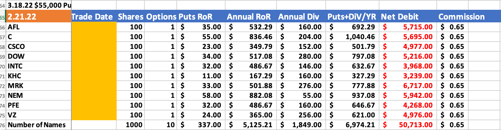This screenshot has width=501, height=130.
Task: Select the Number of Names cell
Action: [x=38, y=125]
